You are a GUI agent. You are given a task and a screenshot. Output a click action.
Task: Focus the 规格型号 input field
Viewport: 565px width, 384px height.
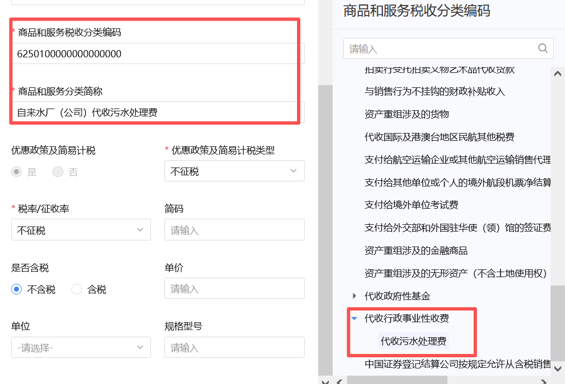point(234,348)
